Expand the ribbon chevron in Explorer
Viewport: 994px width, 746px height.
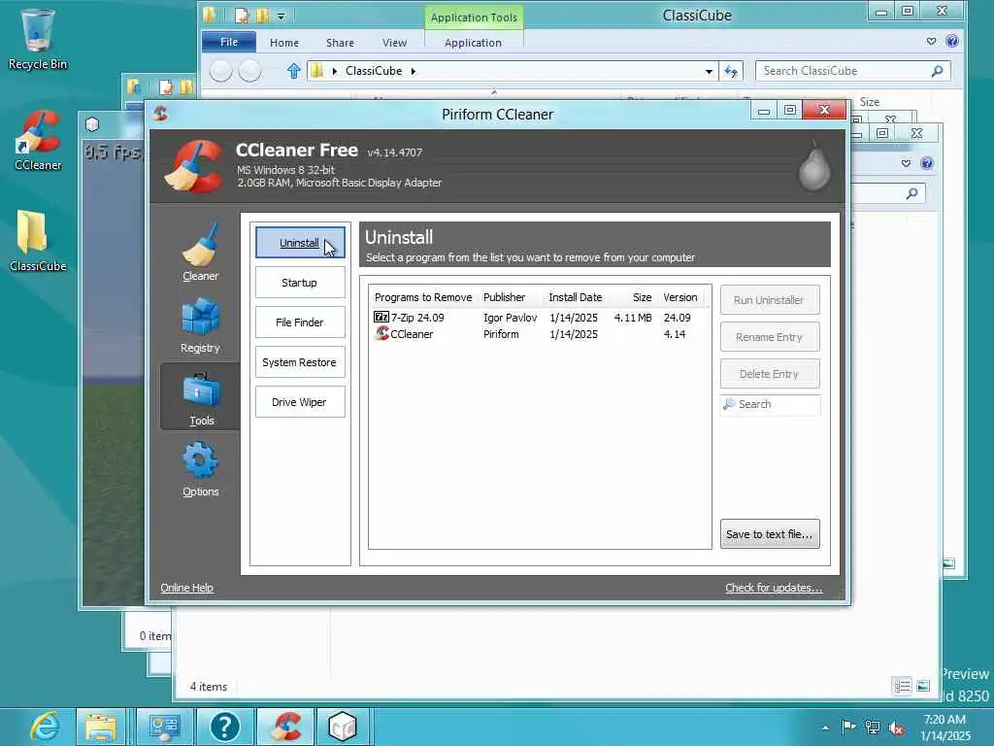pos(931,41)
